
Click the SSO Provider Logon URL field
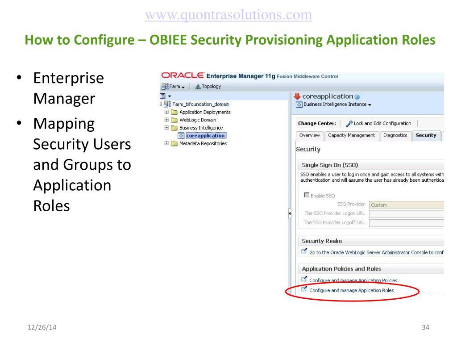407,213
